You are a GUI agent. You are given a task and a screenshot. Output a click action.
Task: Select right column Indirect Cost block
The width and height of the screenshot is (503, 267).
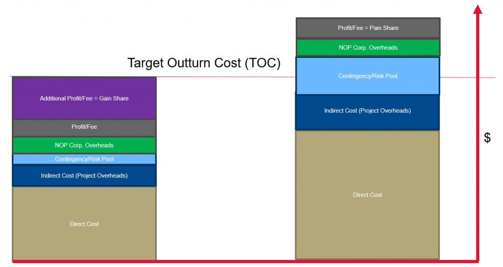click(x=367, y=112)
